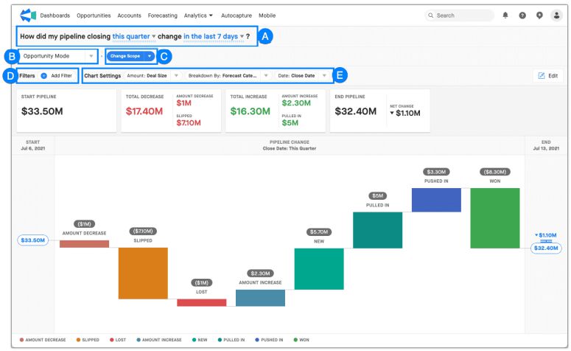571x351 pixels.
Task: Click the Amount Increase bar in chart
Action: coord(260,298)
